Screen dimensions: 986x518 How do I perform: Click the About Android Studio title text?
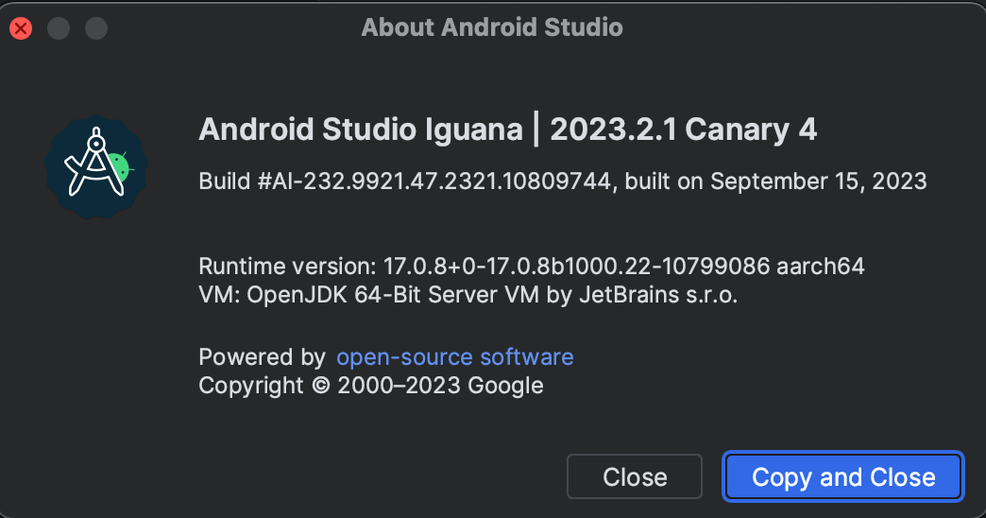(x=492, y=27)
